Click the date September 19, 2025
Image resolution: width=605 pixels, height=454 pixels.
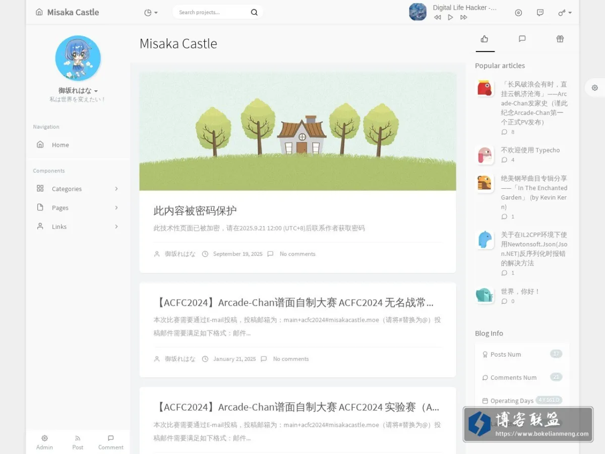pyautogui.click(x=237, y=254)
